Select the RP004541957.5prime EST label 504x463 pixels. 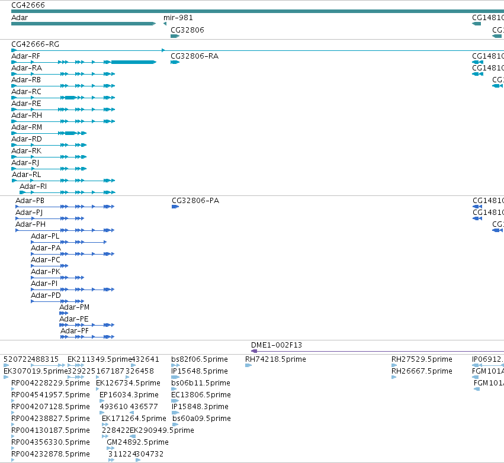(50, 395)
